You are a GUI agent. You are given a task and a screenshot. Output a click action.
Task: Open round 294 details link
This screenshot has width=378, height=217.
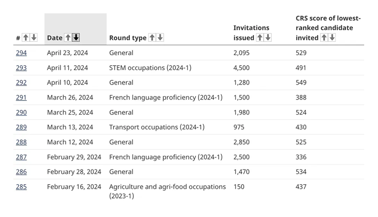point(21,53)
